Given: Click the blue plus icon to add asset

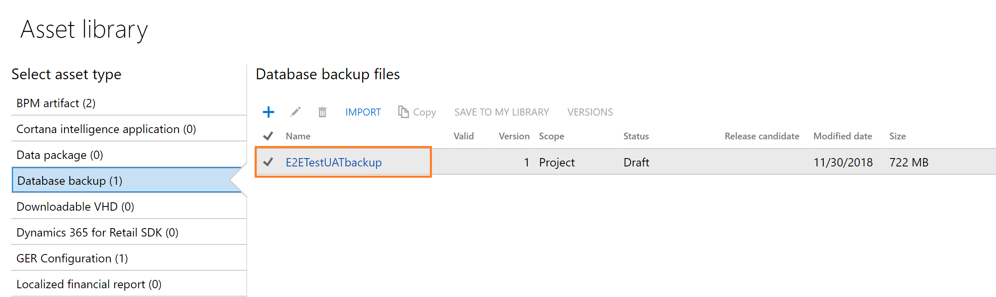Looking at the screenshot, I should pos(268,112).
